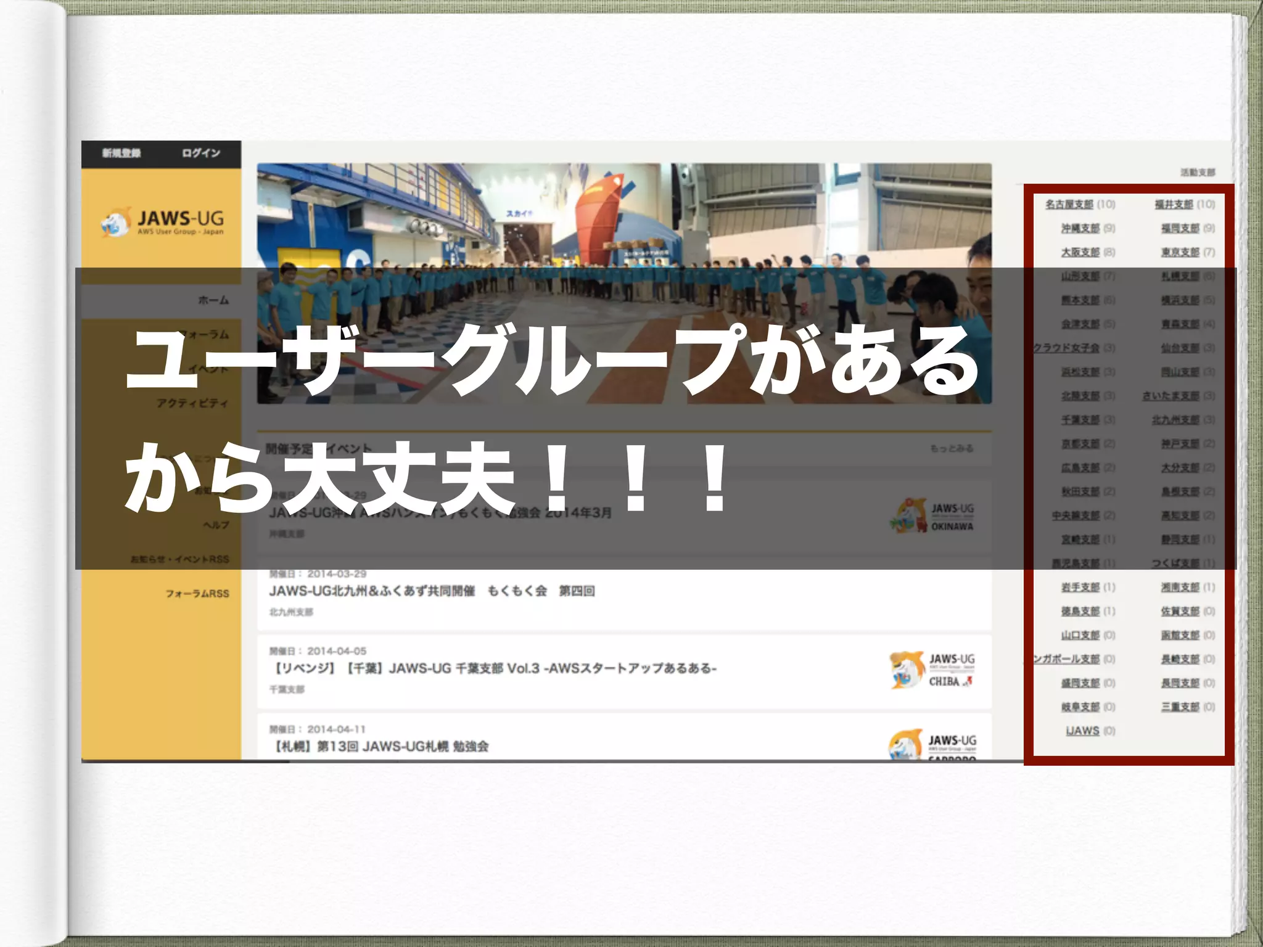Open 北九州支部 link in branch list
Viewport: 1263px width, 947px height.
[1175, 420]
